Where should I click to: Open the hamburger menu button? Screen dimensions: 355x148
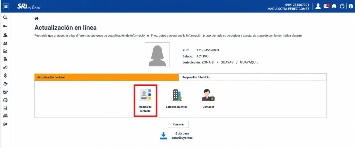(x=6, y=6)
